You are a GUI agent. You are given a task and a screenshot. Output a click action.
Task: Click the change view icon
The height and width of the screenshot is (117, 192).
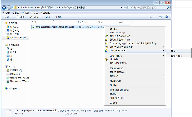(x=151, y=17)
